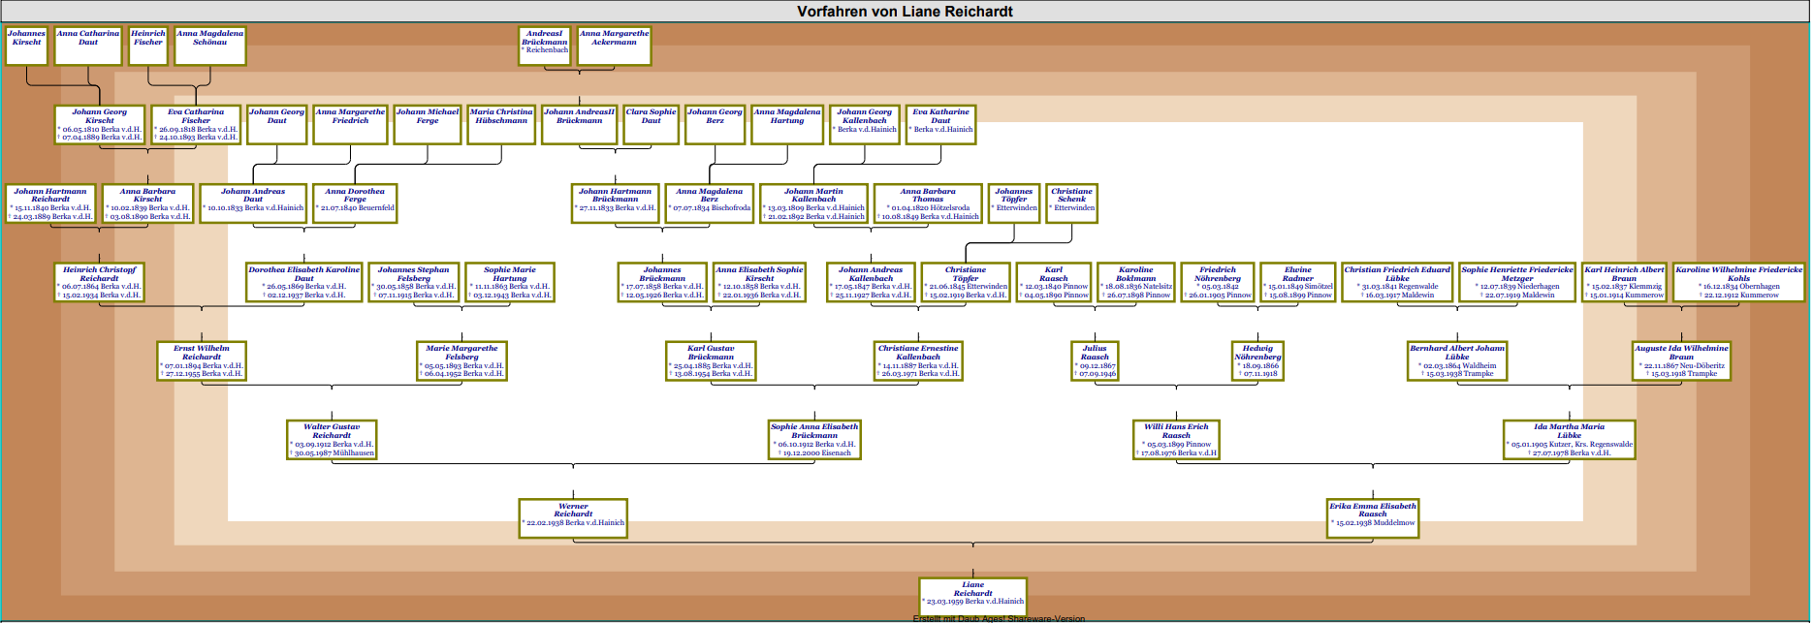The image size is (1813, 623).
Task: Click Bernhard Albert Johann Lübke box
Action: coord(1457,360)
